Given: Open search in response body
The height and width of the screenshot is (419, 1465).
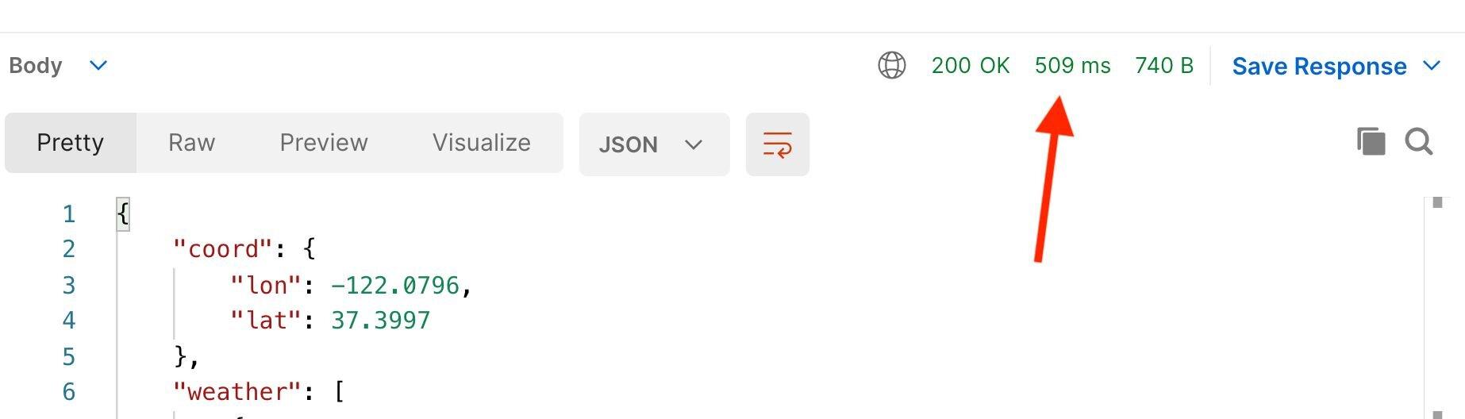Looking at the screenshot, I should [x=1419, y=142].
